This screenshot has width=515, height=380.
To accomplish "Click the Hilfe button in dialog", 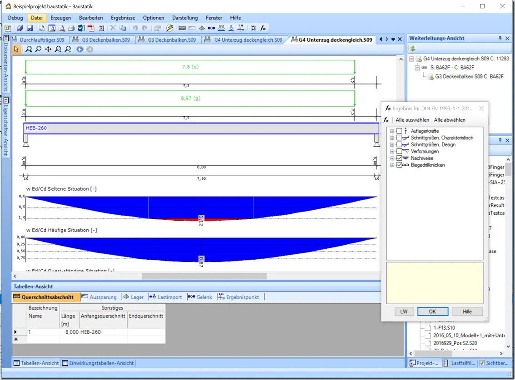I will (x=467, y=311).
